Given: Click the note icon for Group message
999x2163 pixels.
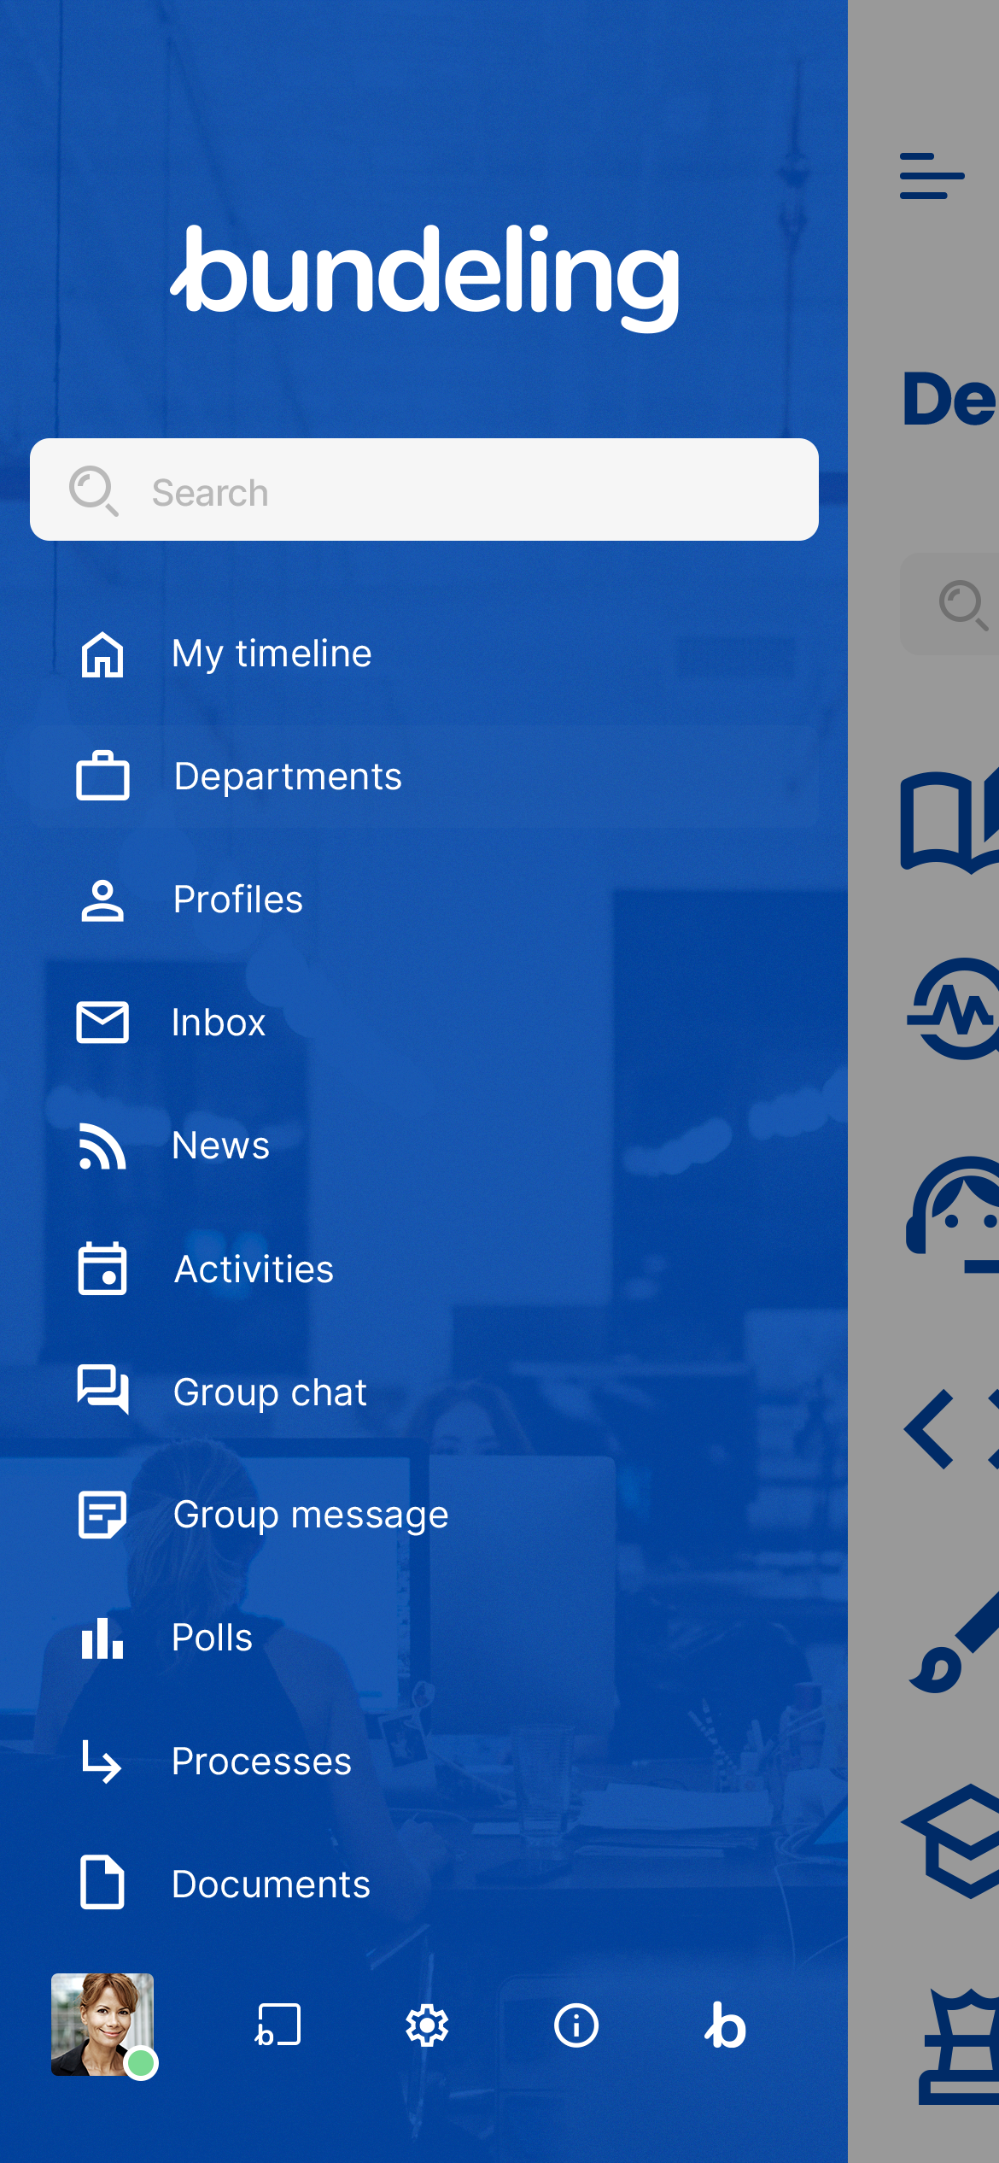Looking at the screenshot, I should point(102,1515).
